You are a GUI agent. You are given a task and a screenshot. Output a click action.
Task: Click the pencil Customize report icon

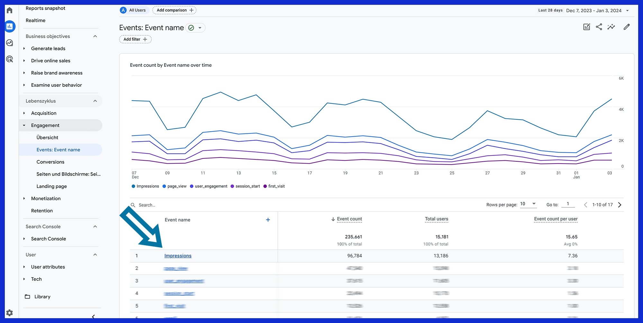(626, 27)
